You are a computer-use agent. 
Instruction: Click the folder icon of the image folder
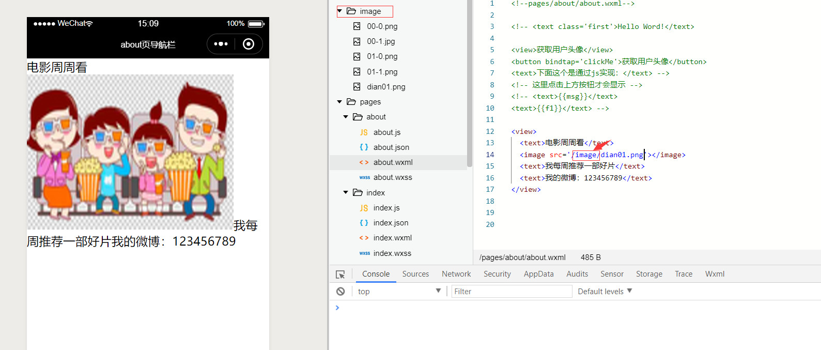coord(351,11)
